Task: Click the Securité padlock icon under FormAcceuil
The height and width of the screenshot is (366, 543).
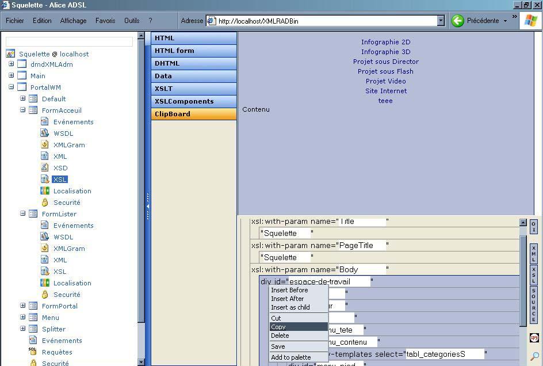Action: point(45,203)
